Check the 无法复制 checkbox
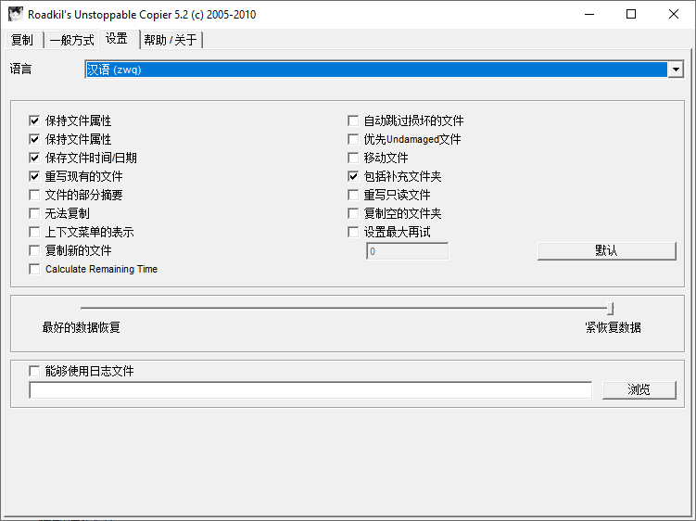 (34, 213)
